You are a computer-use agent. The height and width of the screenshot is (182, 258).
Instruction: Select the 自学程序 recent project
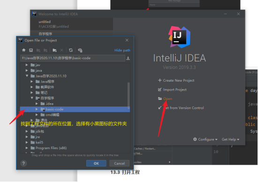[x=72, y=33]
